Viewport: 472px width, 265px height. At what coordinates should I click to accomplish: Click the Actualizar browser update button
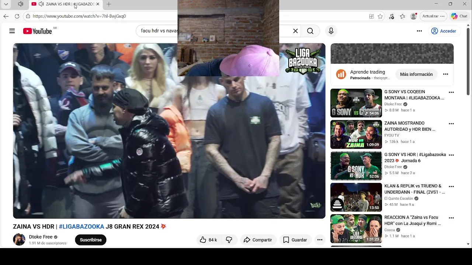(x=433, y=16)
